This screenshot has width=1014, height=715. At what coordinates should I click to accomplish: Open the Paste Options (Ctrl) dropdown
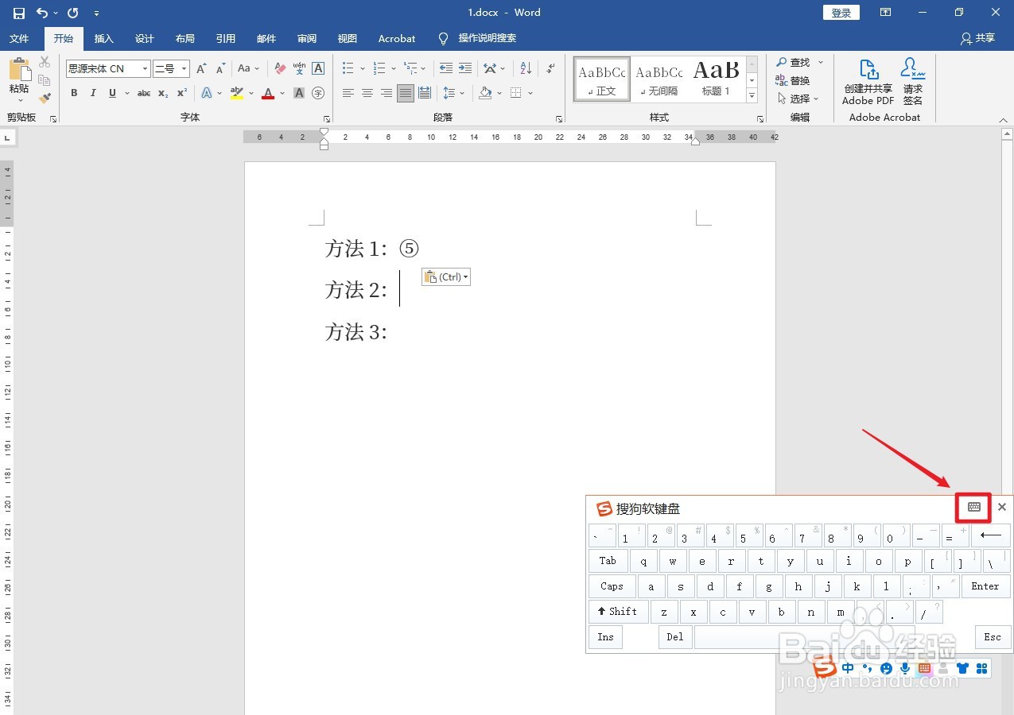[446, 276]
